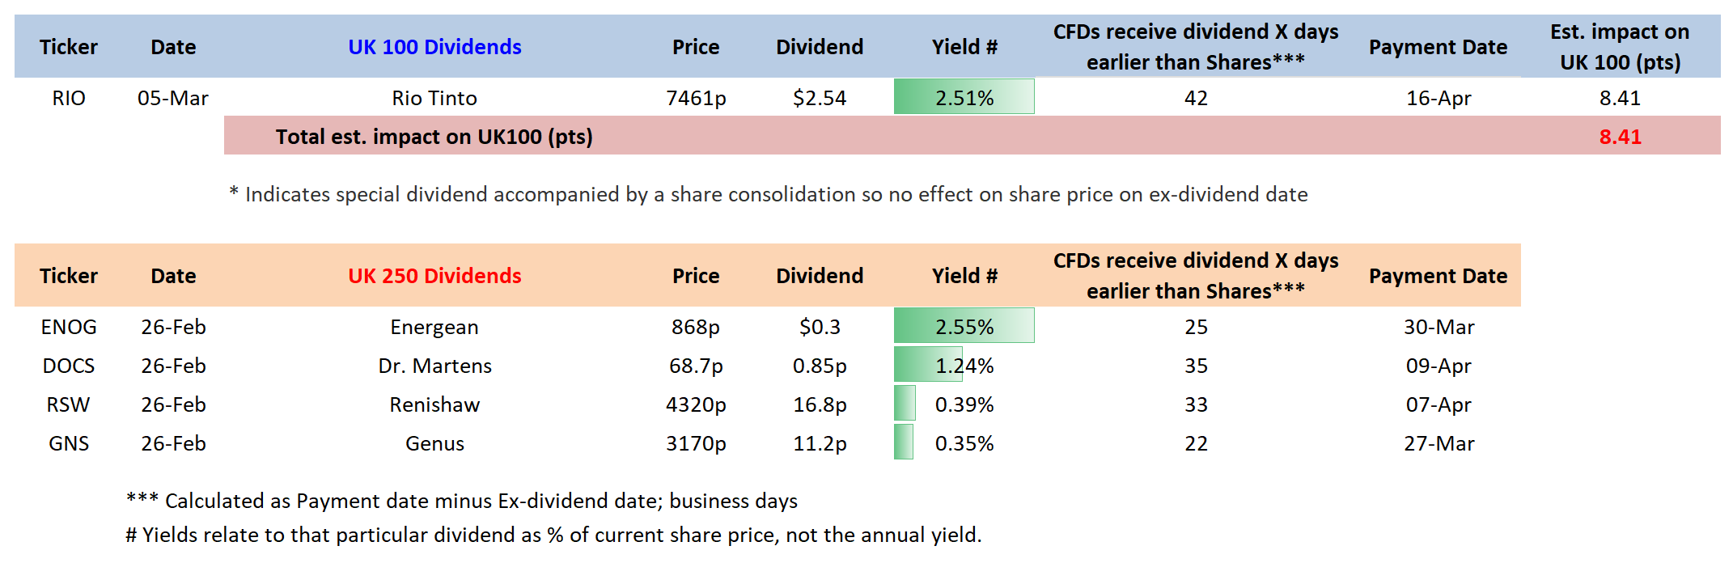Click the 05-Mar date cell
Screen dimensions: 1733x563
tap(173, 98)
